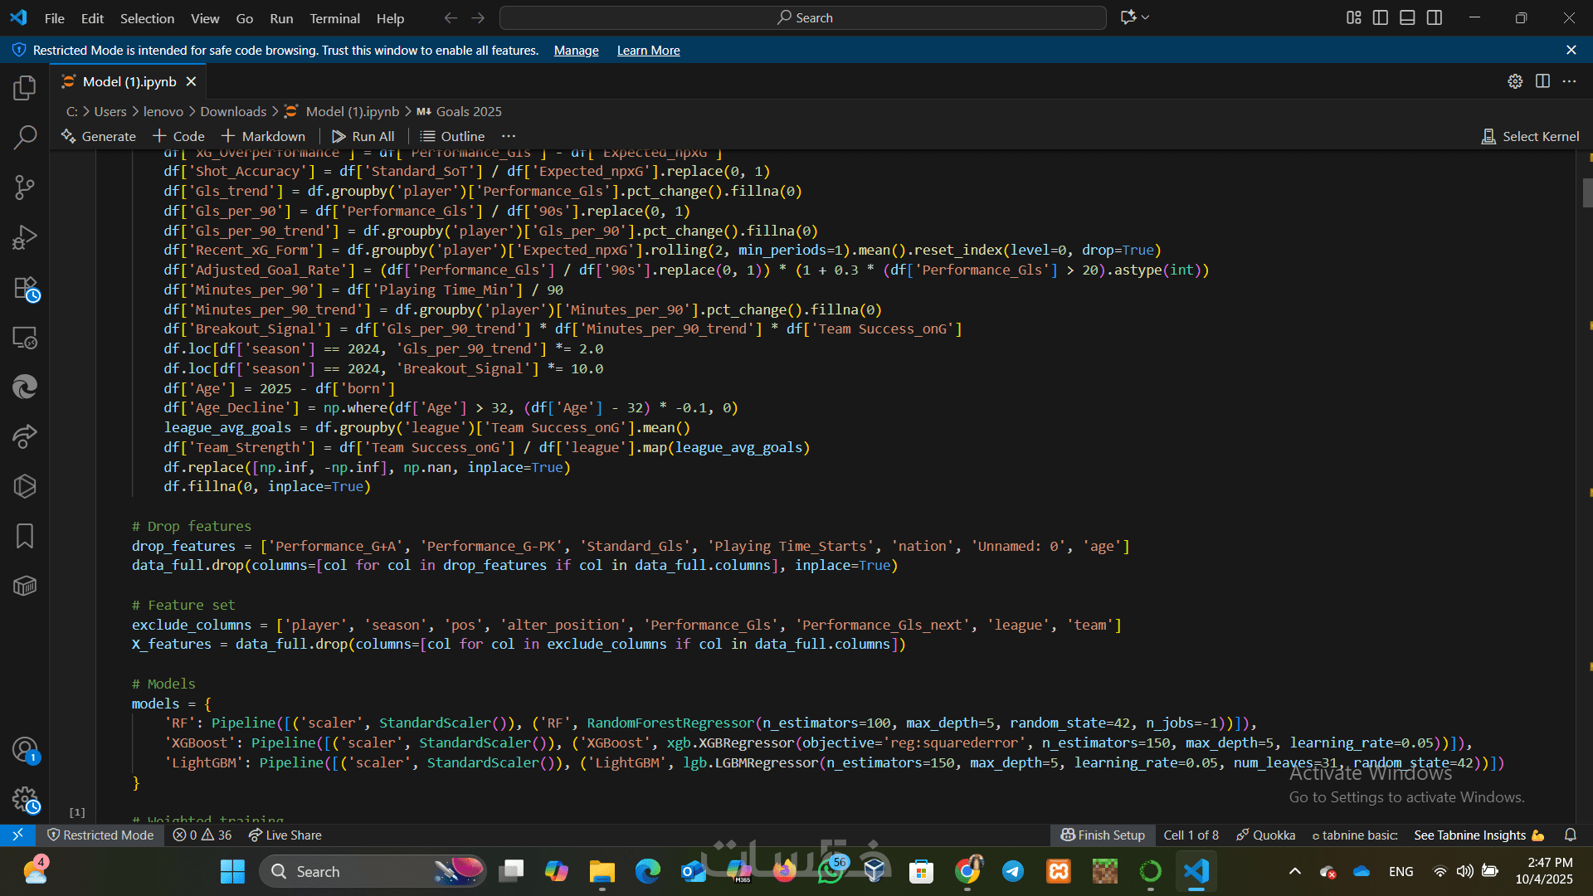The image size is (1593, 896).
Task: Click the command center Search field
Action: point(803,17)
